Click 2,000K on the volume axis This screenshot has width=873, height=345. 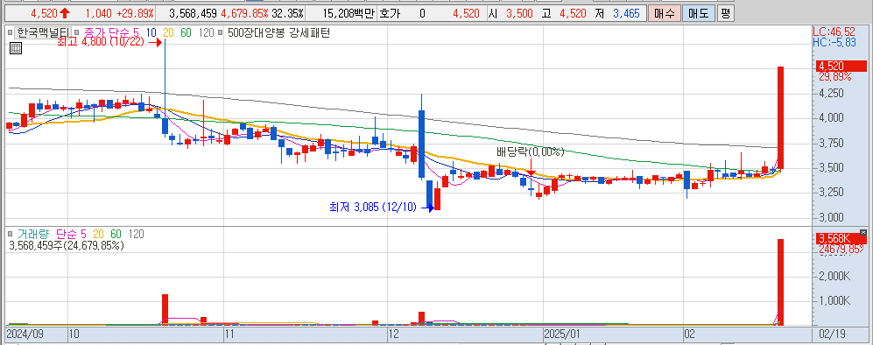point(835,276)
